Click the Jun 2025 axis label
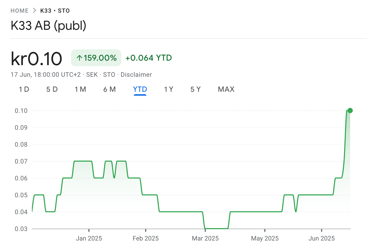Screen dimensions: 367x250 [322, 238]
